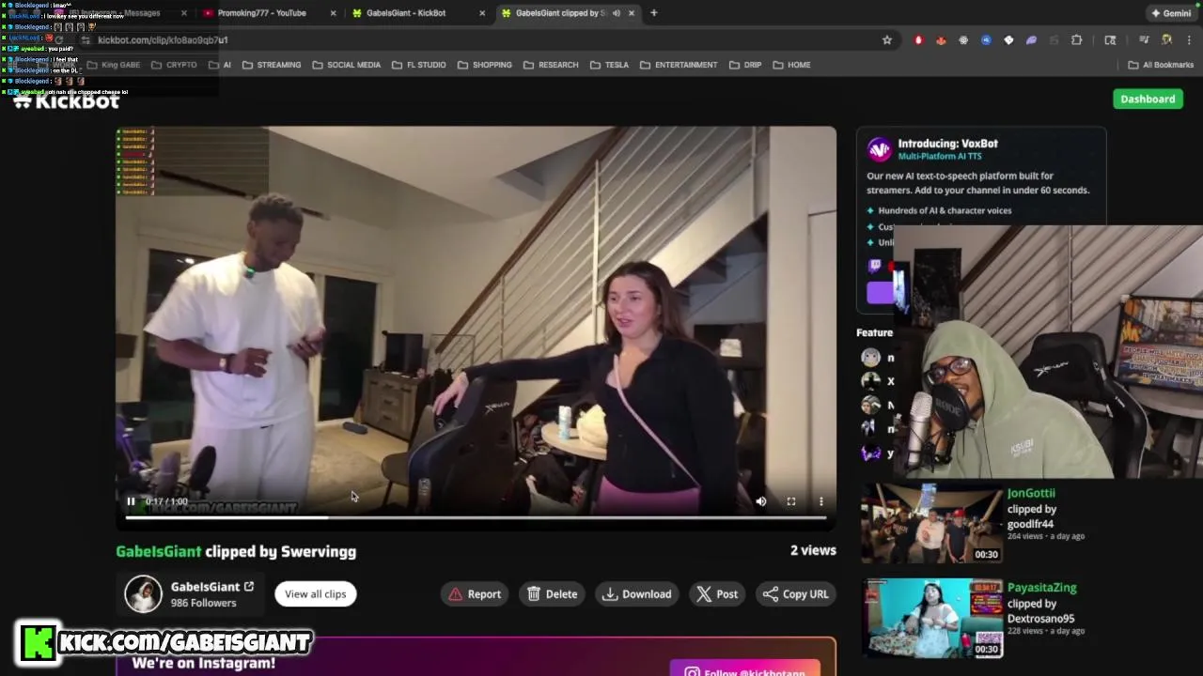
Task: Click the GabeIsGiant channel avatar
Action: pyautogui.click(x=144, y=593)
